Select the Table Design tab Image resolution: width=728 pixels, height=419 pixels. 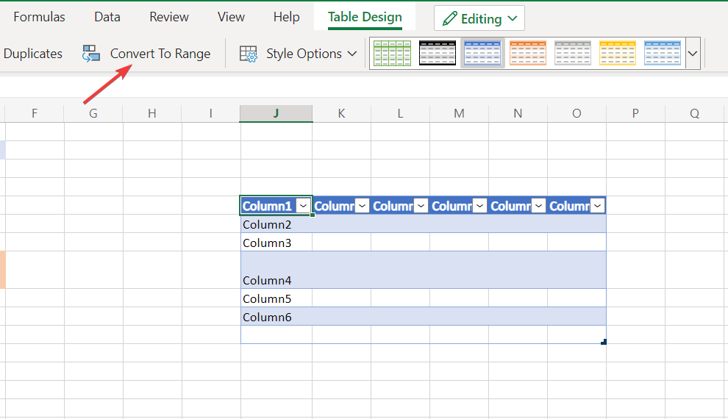coord(365,17)
